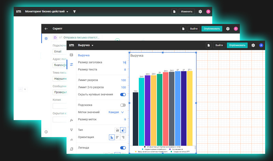This screenshot has height=161, width=273.
Task: Open the fx formula icon in Выручка sidebar
Action: click(71, 120)
